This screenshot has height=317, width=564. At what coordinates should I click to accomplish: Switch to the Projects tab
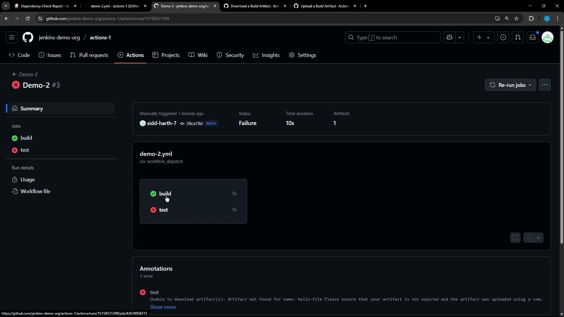166,55
